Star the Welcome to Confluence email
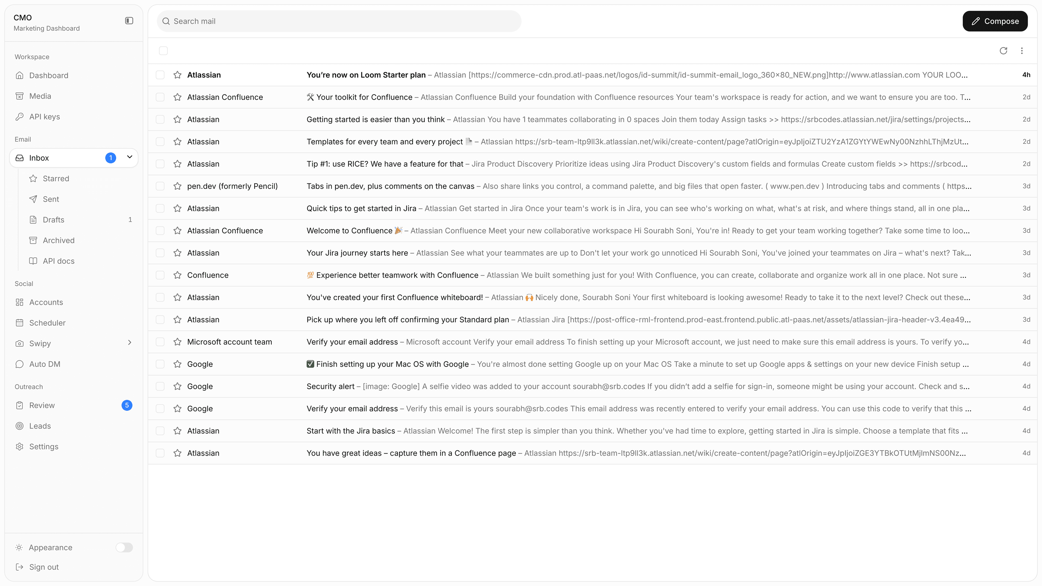This screenshot has width=1042, height=586. [x=177, y=231]
